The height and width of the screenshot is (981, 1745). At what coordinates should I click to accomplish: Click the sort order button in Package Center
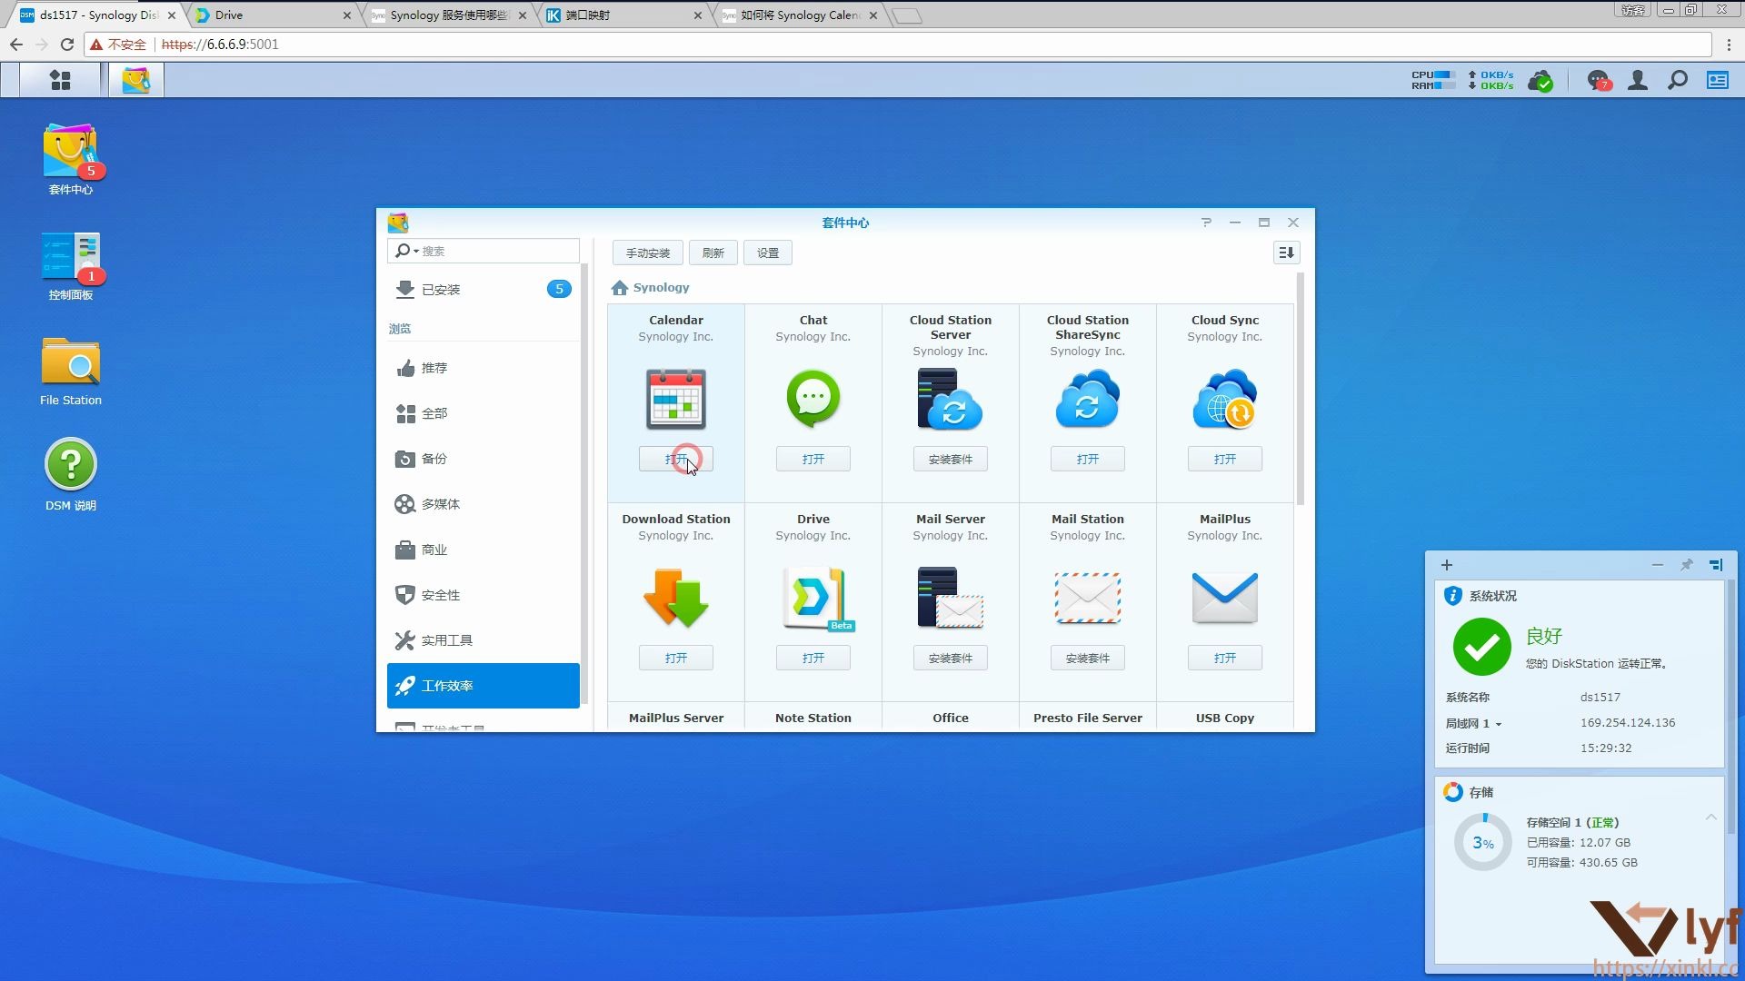[1286, 253]
